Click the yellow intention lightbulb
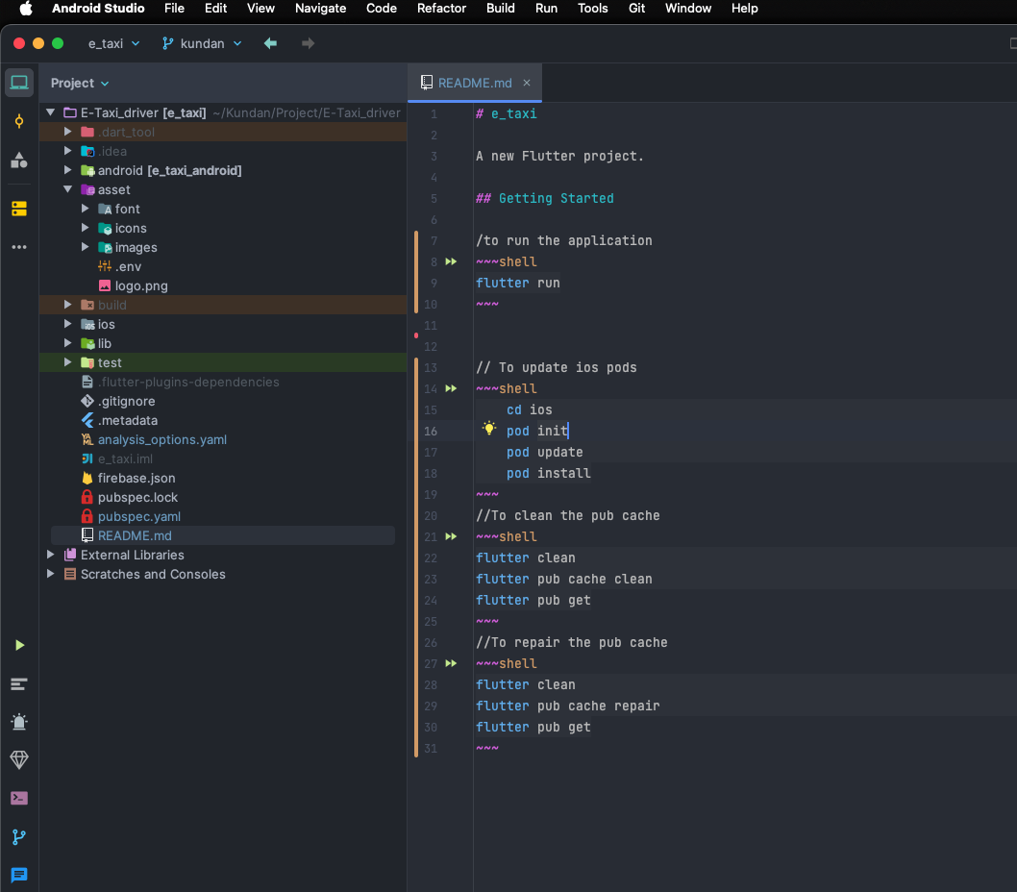Viewport: 1017px width, 892px height. [489, 428]
